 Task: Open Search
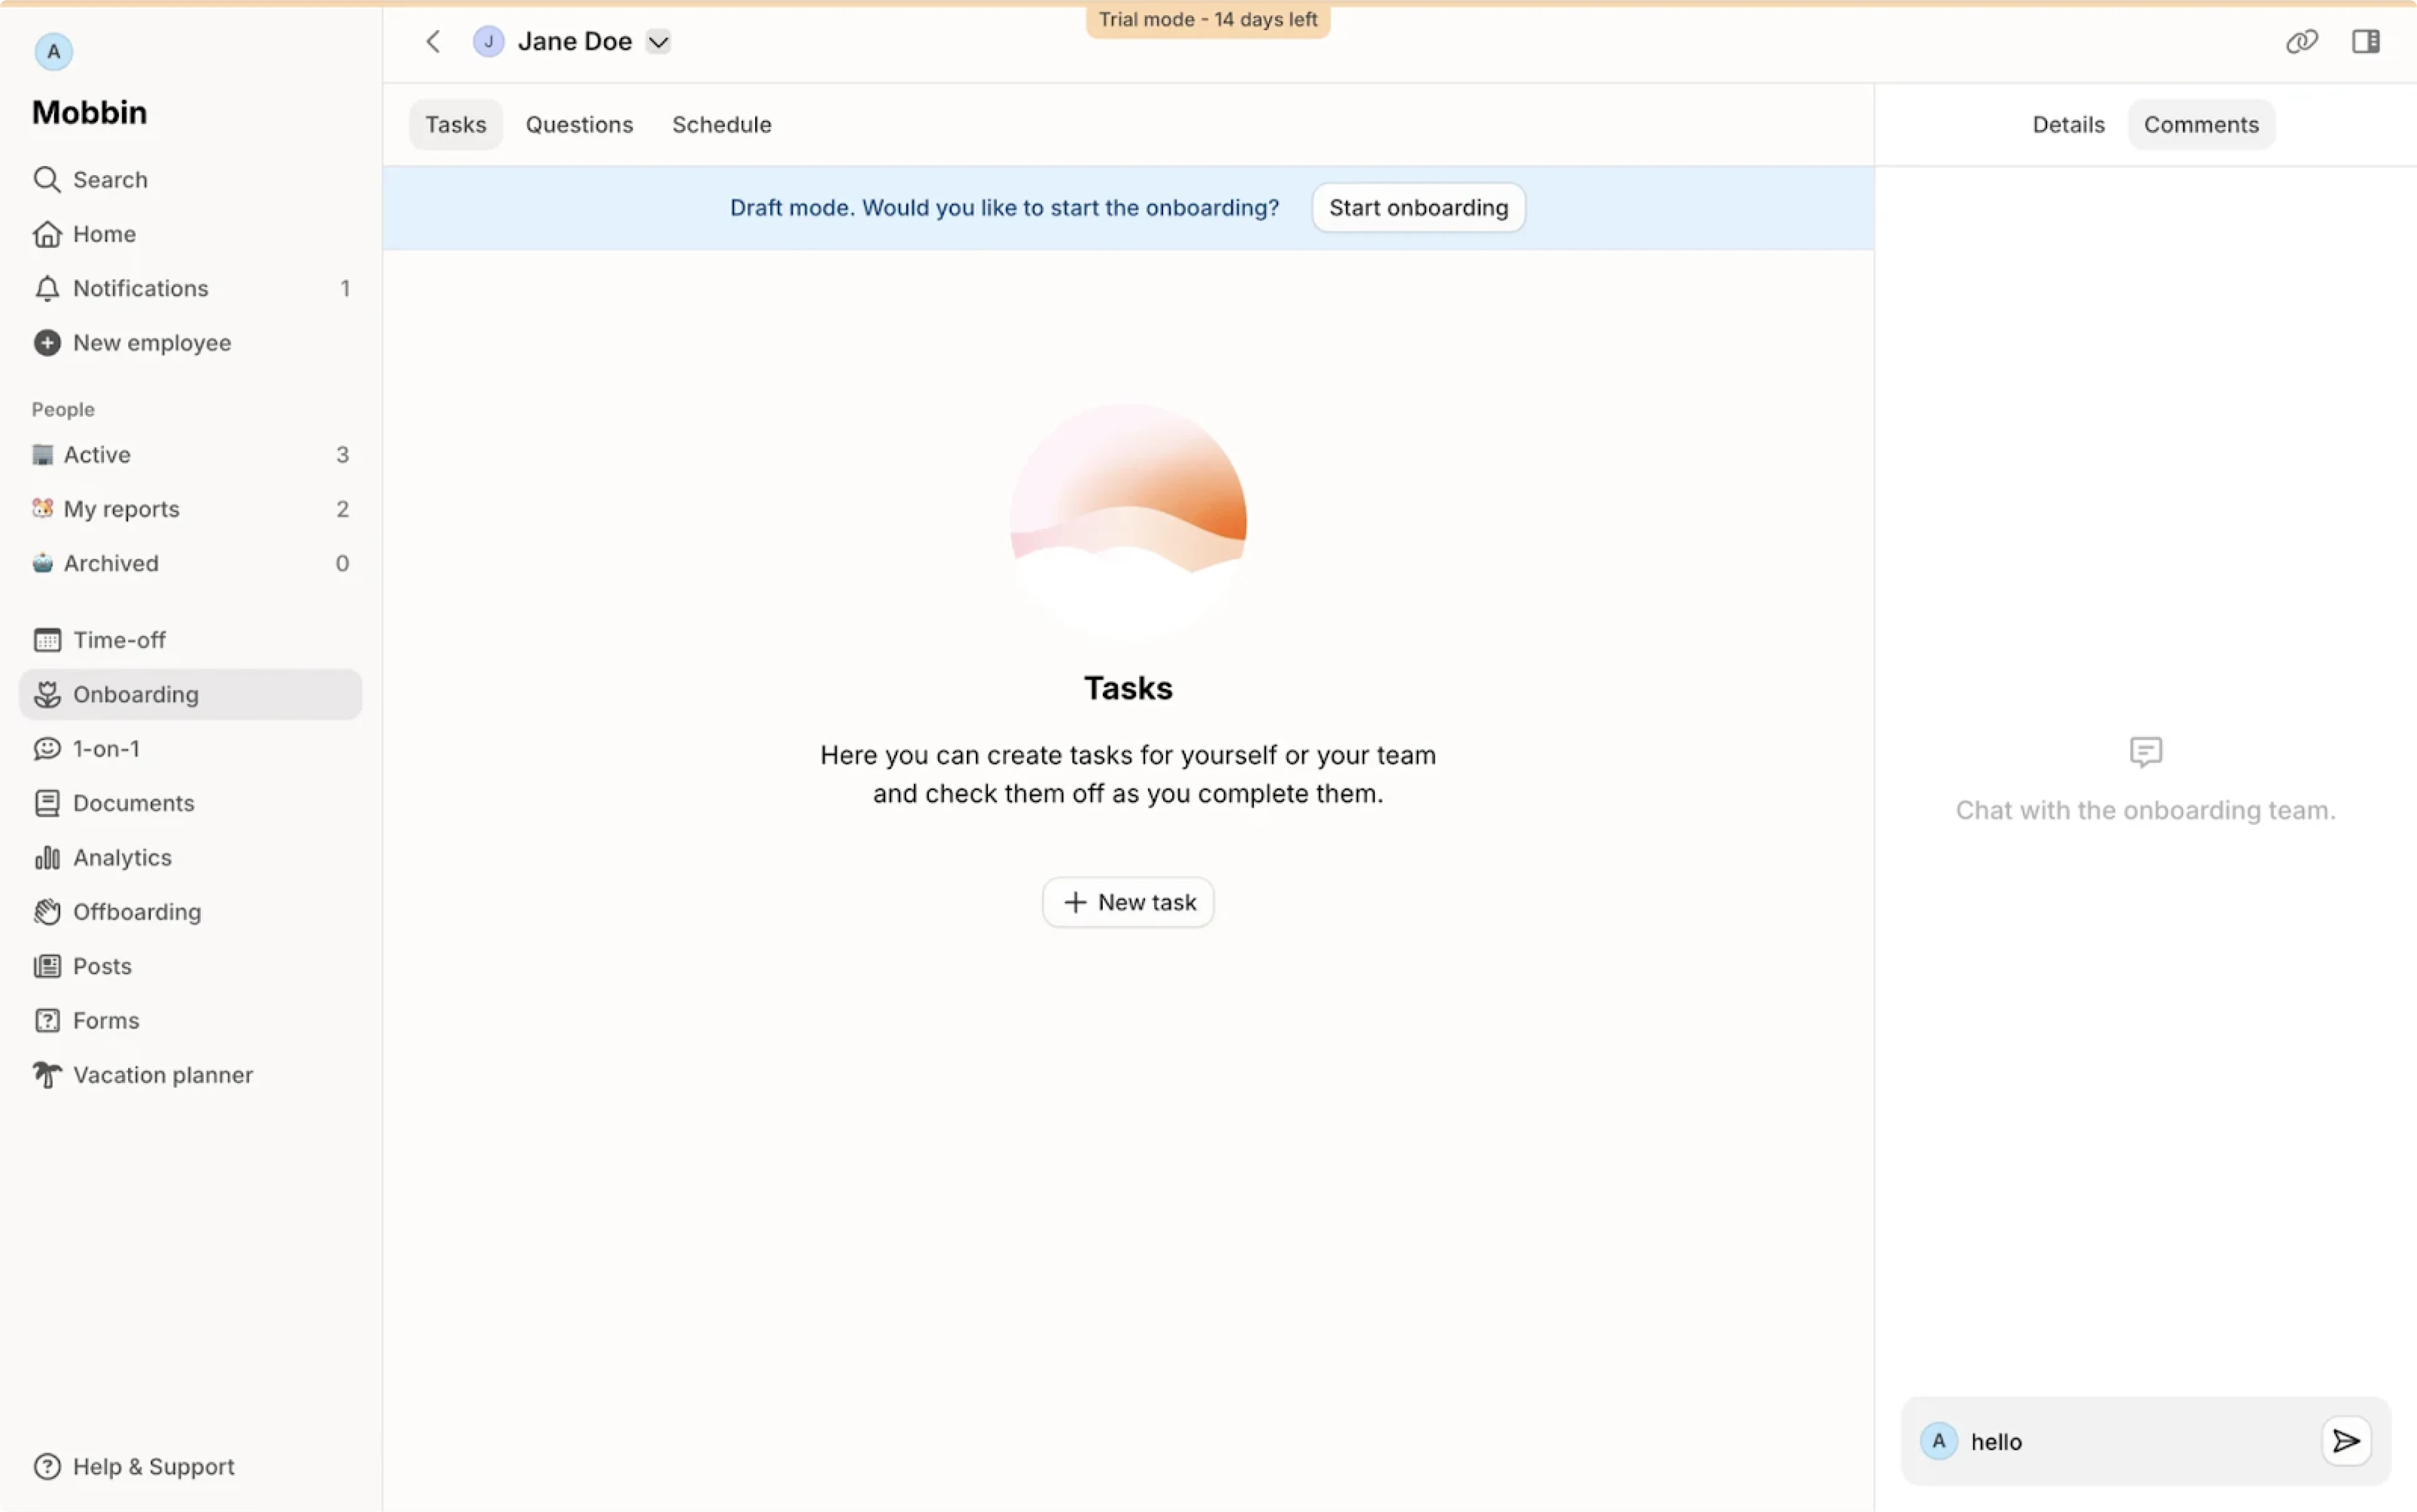(x=108, y=179)
